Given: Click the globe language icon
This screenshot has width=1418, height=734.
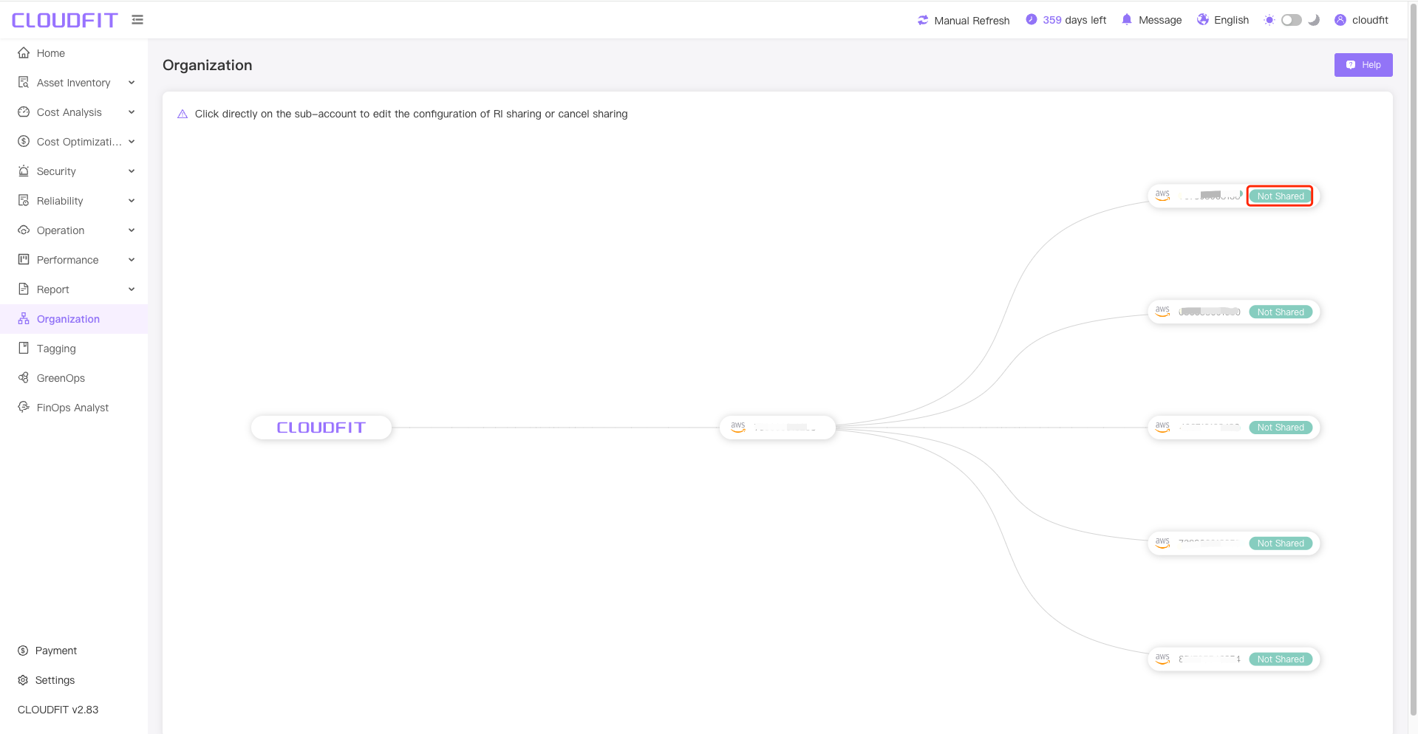Looking at the screenshot, I should point(1203,20).
